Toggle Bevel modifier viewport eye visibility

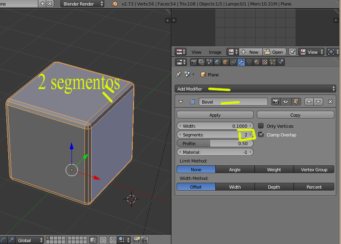pos(286,102)
